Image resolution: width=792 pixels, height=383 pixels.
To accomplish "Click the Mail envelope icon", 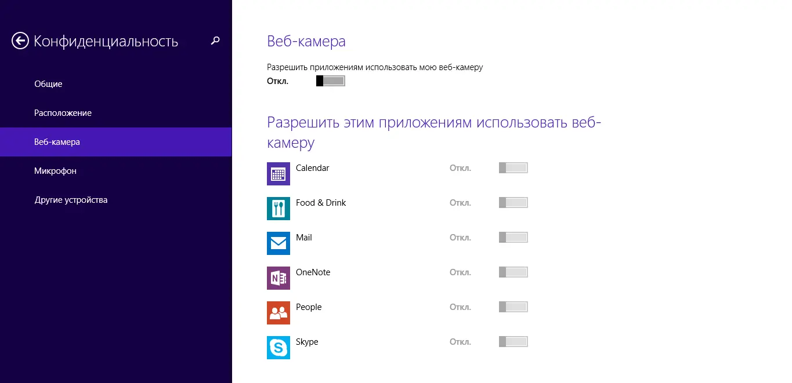I will (x=278, y=243).
